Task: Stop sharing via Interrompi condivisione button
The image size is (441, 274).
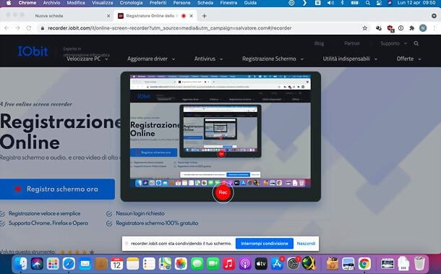Action: coord(265,244)
